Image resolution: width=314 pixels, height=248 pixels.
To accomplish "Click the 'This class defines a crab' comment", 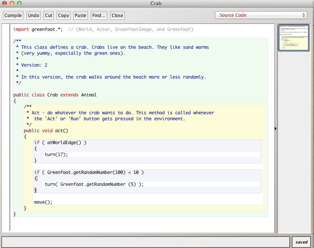I will 112,47.
